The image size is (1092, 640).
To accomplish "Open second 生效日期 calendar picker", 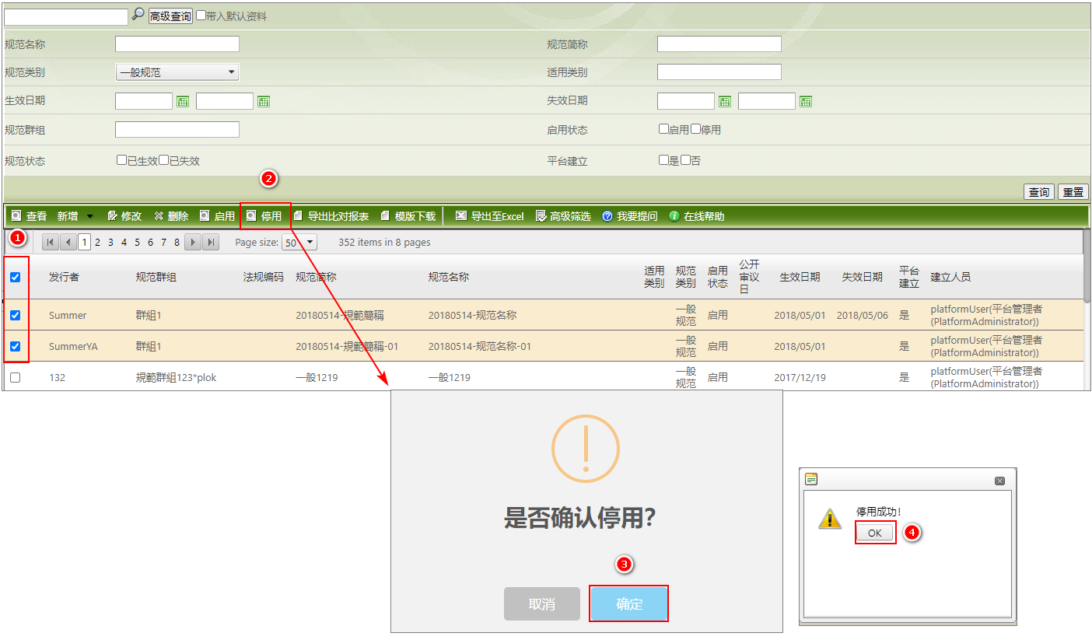I will coord(264,101).
